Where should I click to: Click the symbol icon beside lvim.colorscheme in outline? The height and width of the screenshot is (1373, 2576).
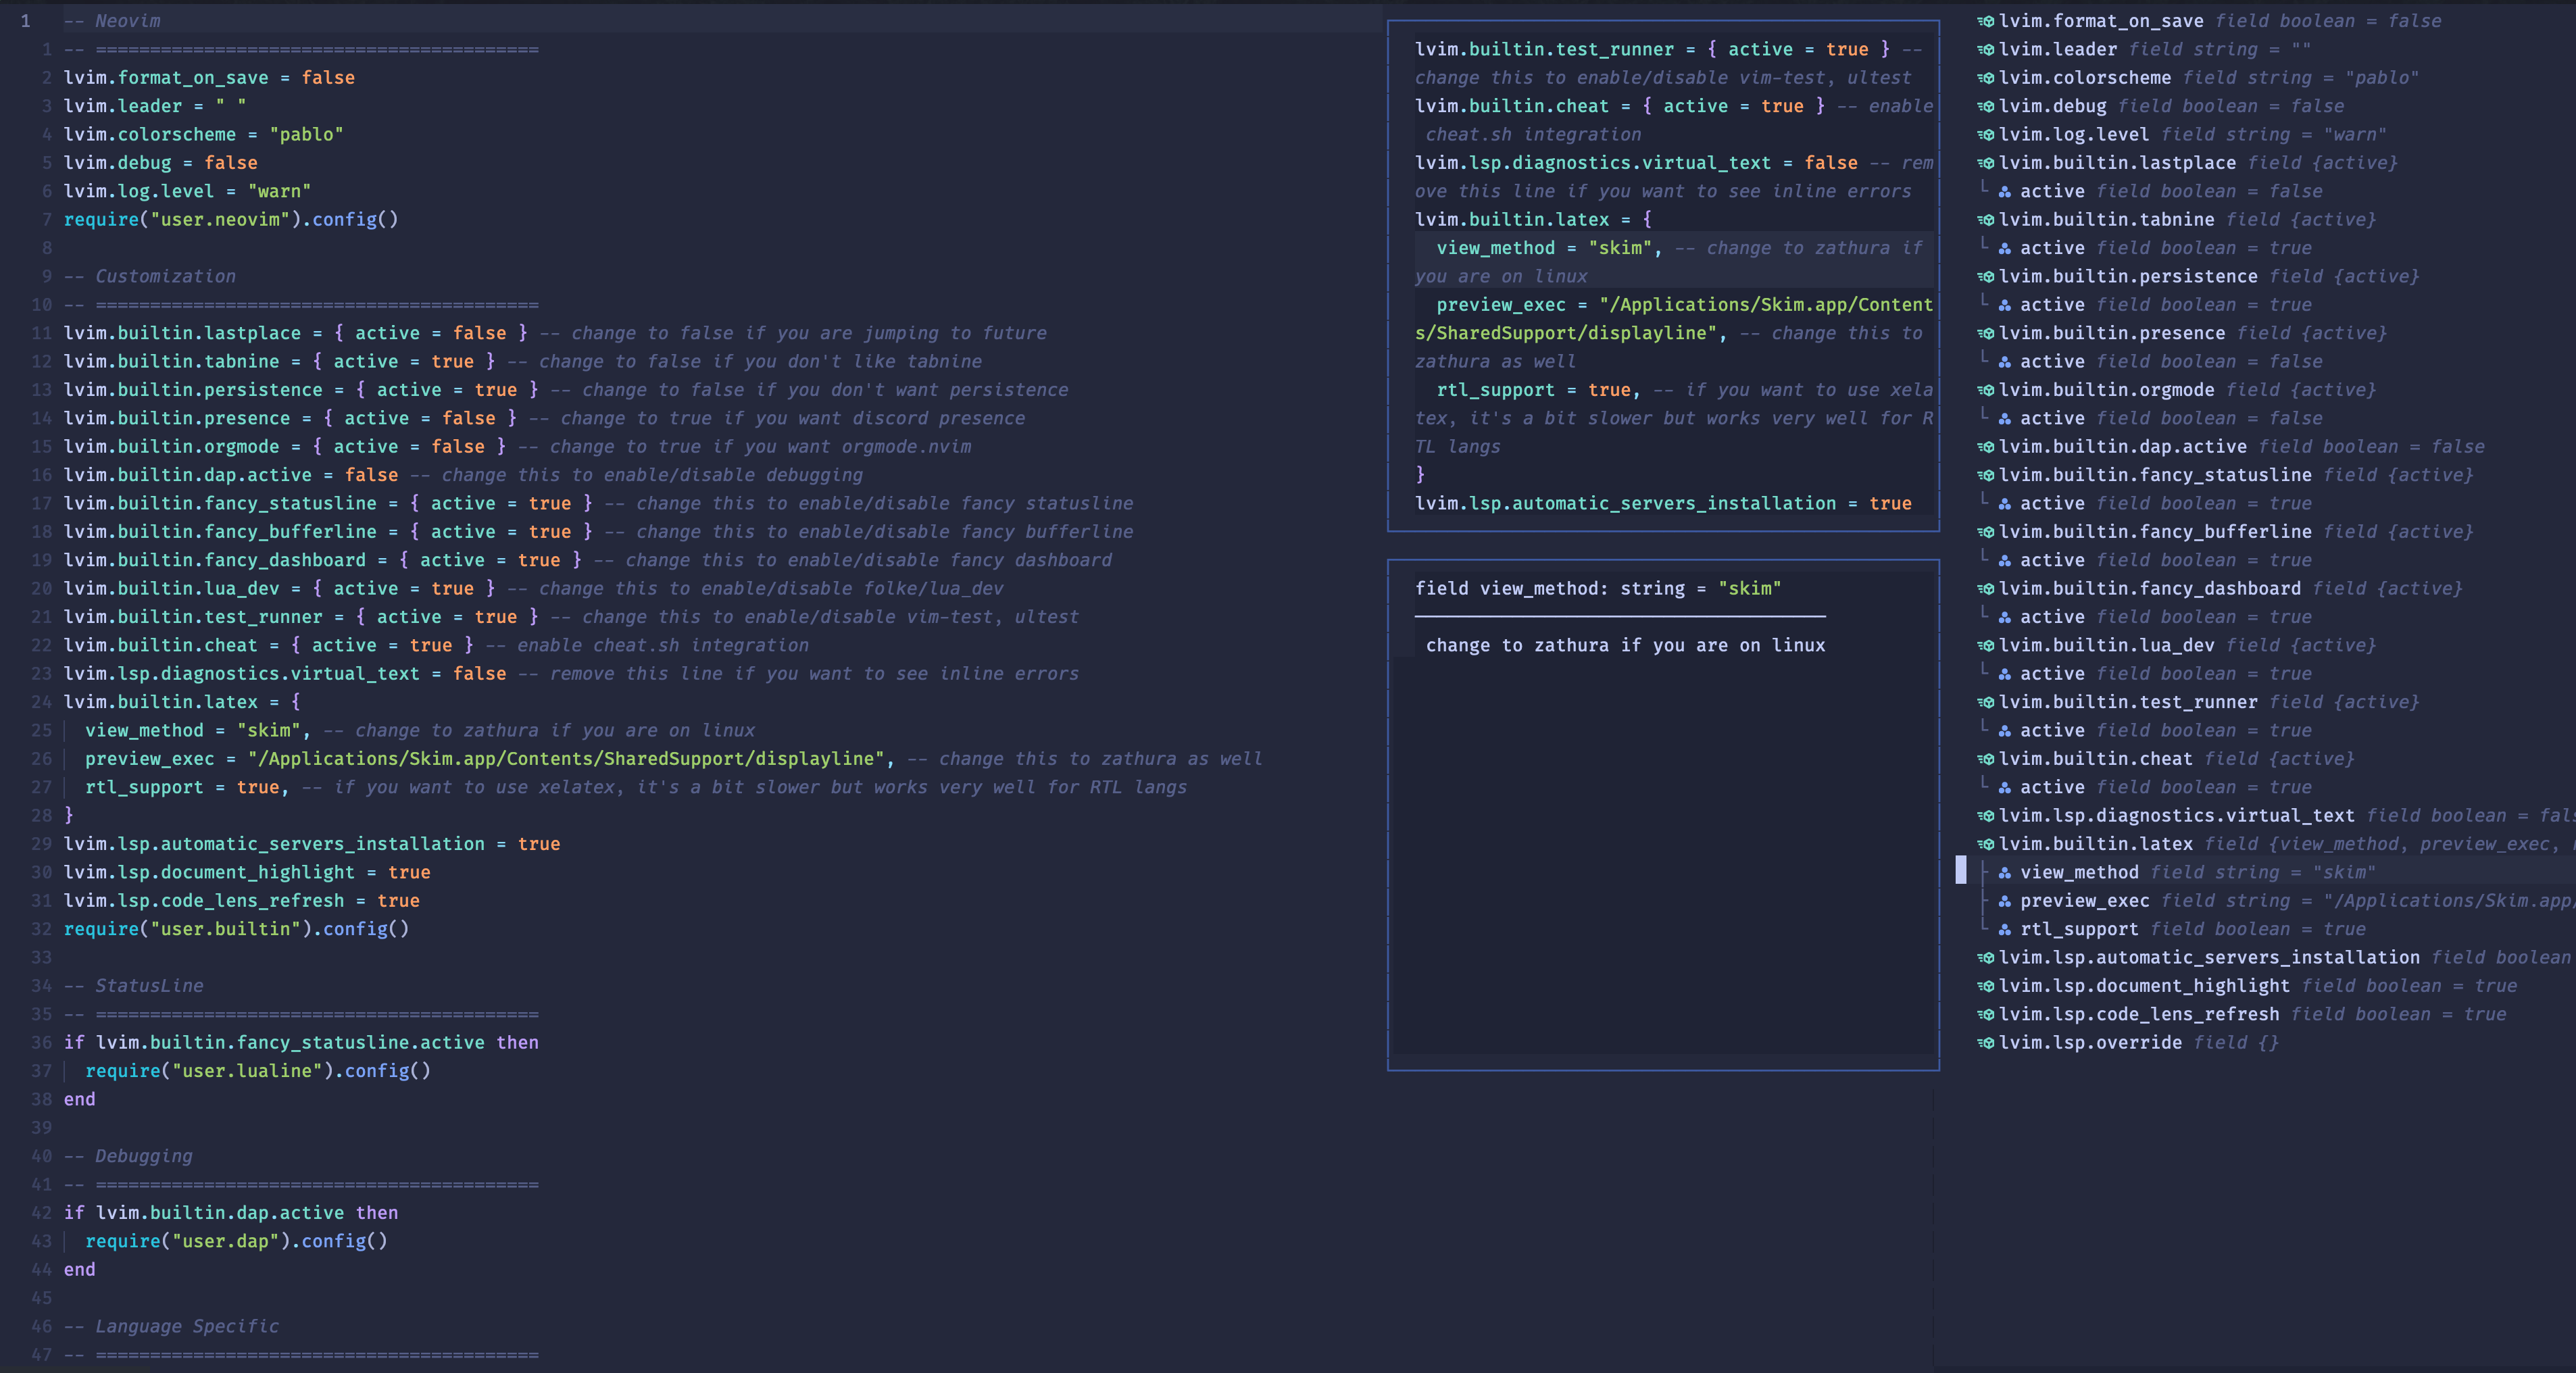[1985, 78]
